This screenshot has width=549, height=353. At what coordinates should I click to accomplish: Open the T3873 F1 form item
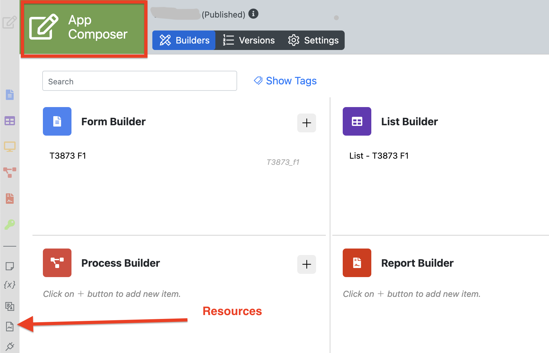coord(68,156)
